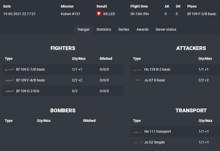Viewport: 220px width, 151px height.
Task: Click the Bf 109 G-2 R/6 plane icon
Action: (9, 91)
